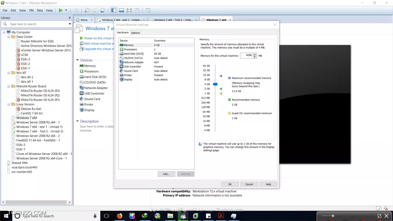Collapse the My Computer tree node

coord(4,32)
